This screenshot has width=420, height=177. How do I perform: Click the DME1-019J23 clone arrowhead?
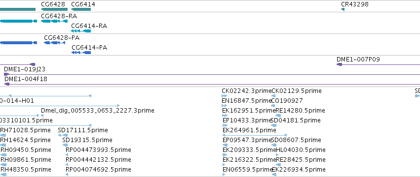tap(7, 74)
